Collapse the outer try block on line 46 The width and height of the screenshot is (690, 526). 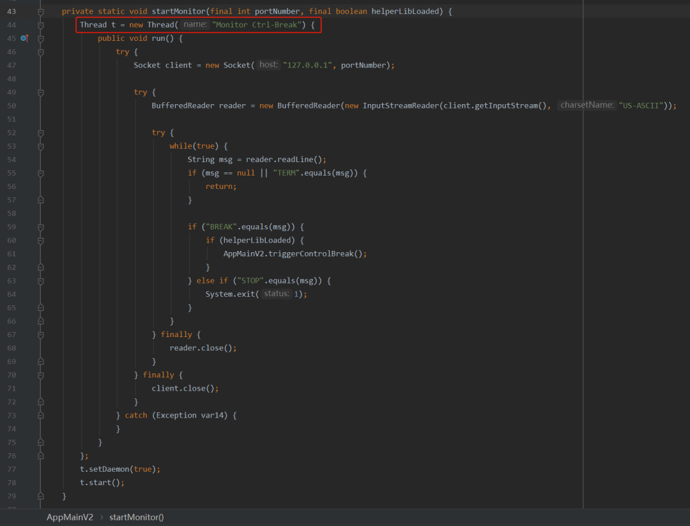(x=40, y=52)
